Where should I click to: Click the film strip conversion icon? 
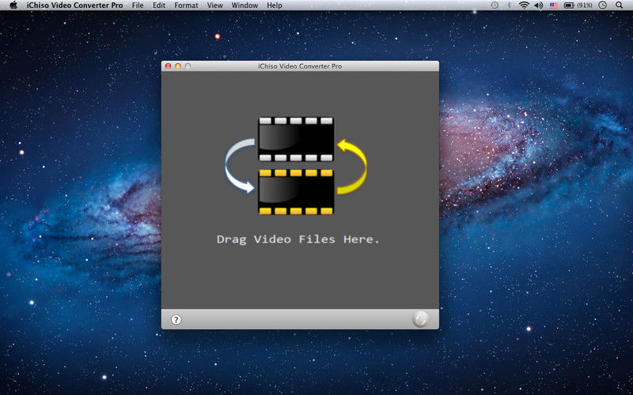(x=296, y=166)
